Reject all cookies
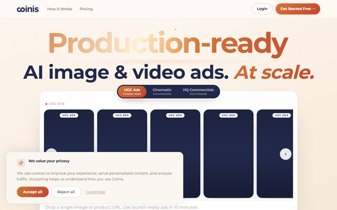The width and height of the screenshot is (337, 210). [x=66, y=192]
